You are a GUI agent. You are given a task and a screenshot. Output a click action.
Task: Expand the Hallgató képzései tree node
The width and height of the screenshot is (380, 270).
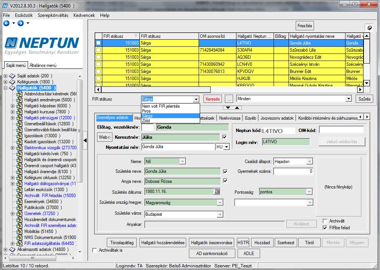click(x=13, y=106)
